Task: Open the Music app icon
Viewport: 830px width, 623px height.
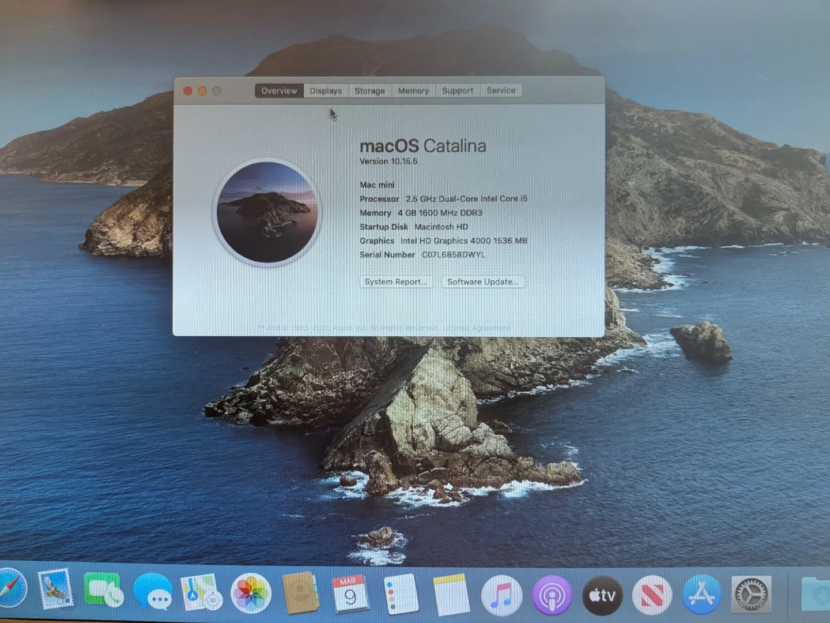Action: click(x=501, y=595)
